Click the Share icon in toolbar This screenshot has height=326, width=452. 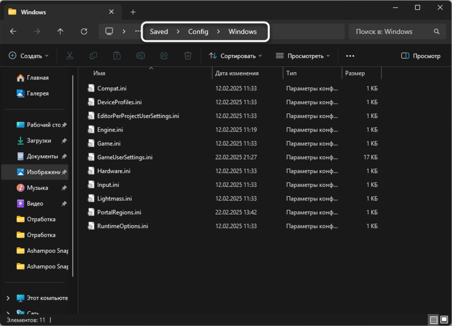[164, 55]
